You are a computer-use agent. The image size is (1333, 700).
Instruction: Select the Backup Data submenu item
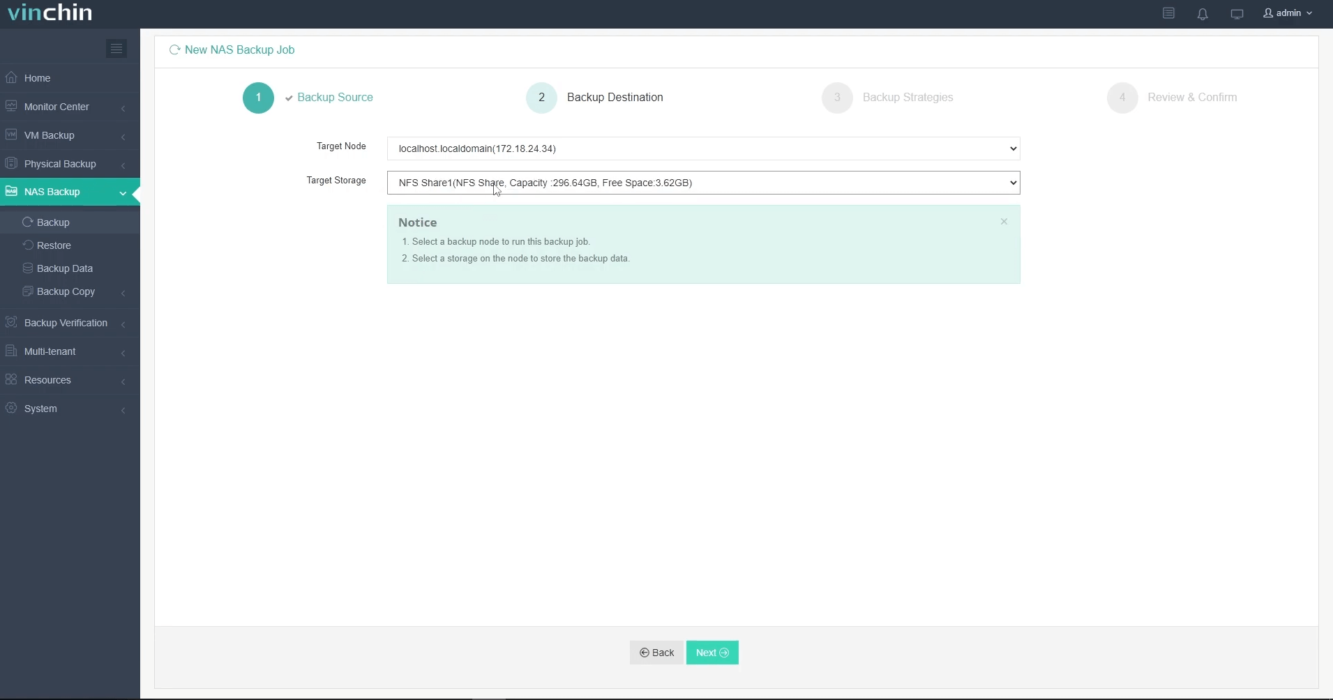(x=70, y=268)
